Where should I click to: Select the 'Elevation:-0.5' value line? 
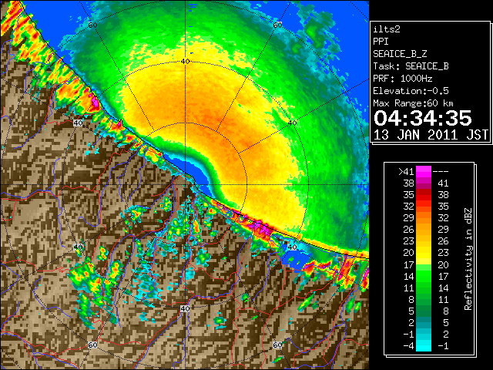pyautogui.click(x=411, y=91)
